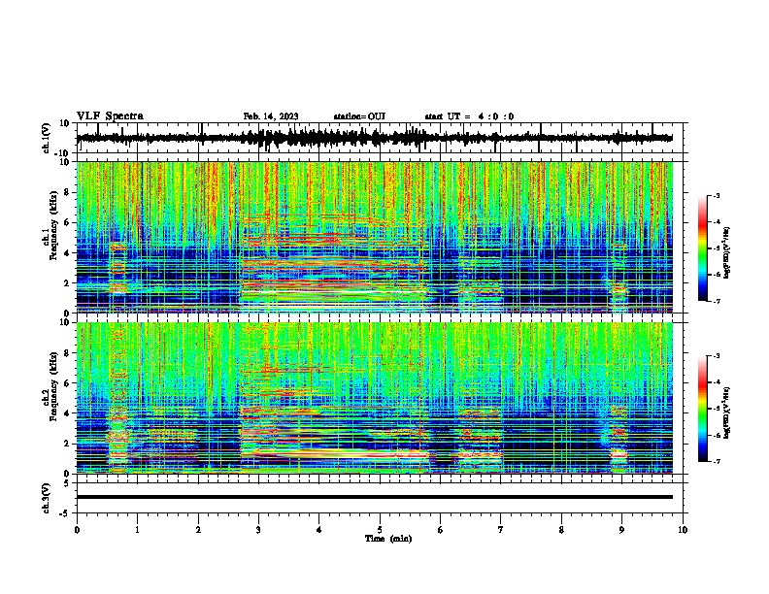Click the ch.3(V) flat line trace

(x=374, y=497)
